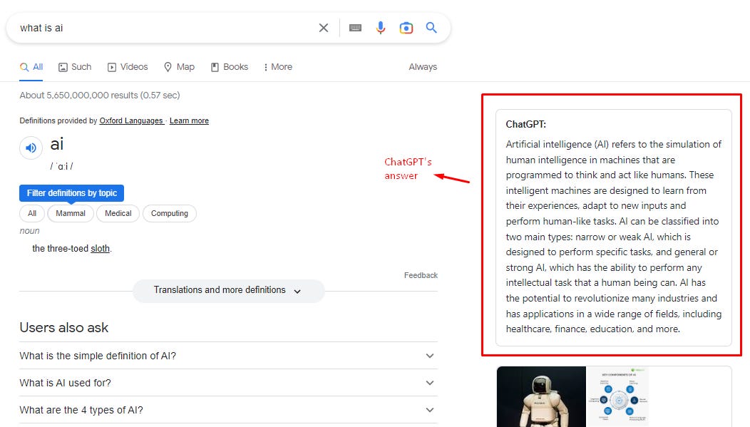Open the Map tab
Image resolution: width=750 pixels, height=427 pixels.
click(180, 67)
